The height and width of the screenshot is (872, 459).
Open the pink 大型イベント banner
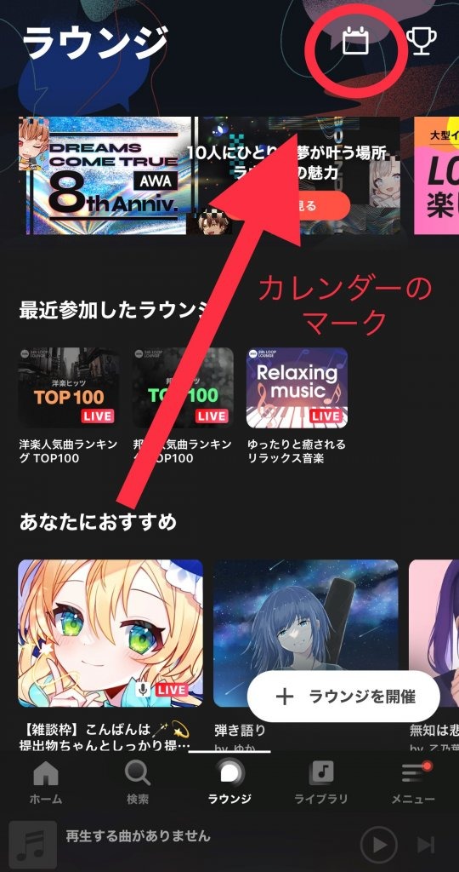[436, 175]
